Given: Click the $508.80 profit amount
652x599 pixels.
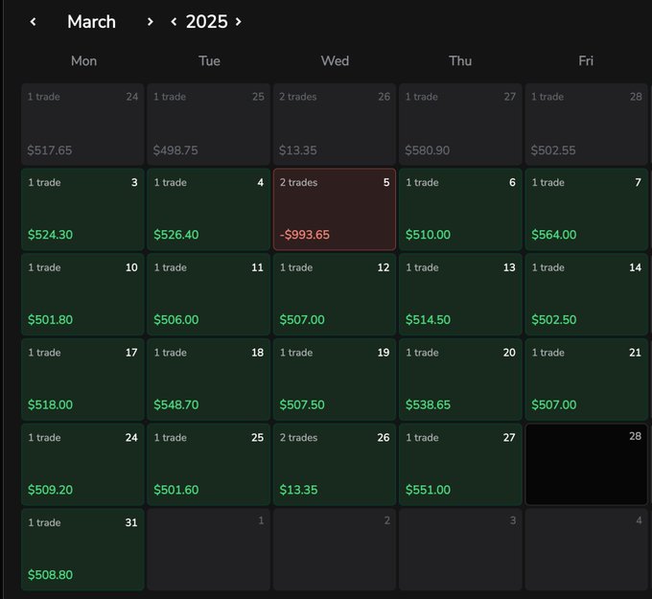Looking at the screenshot, I should (50, 575).
